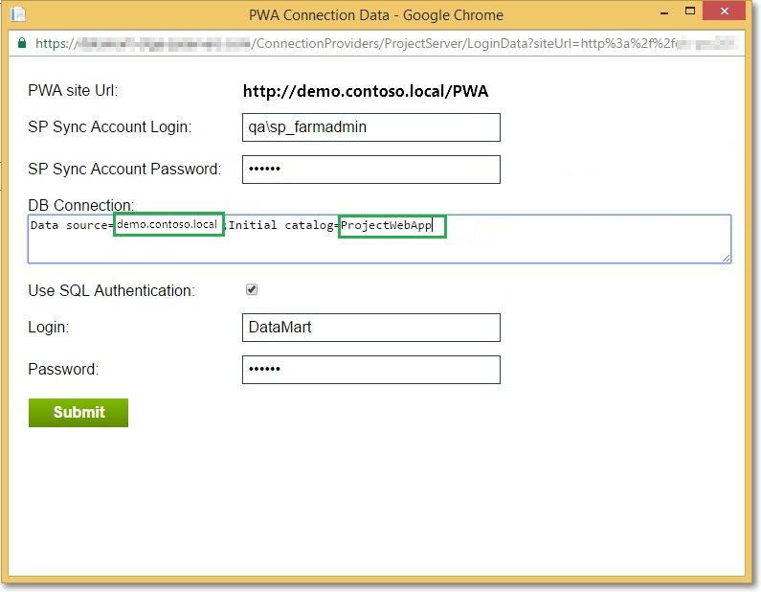Image resolution: width=761 pixels, height=592 pixels.
Task: Click the 'Use SQL Authentication:' label
Action: click(111, 290)
